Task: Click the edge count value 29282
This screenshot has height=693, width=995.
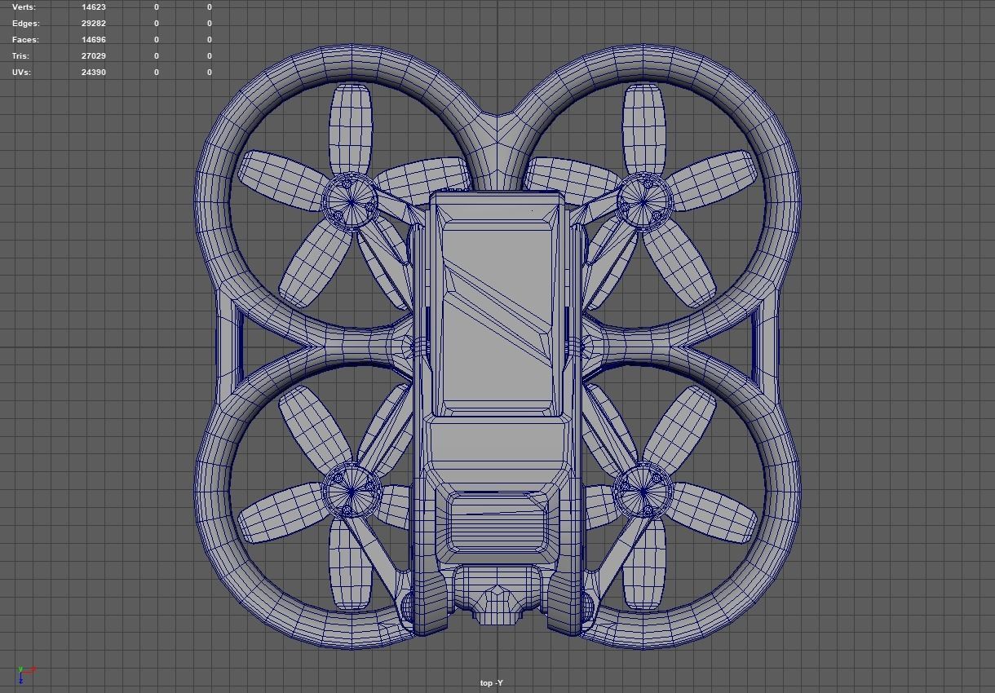Action: [94, 23]
